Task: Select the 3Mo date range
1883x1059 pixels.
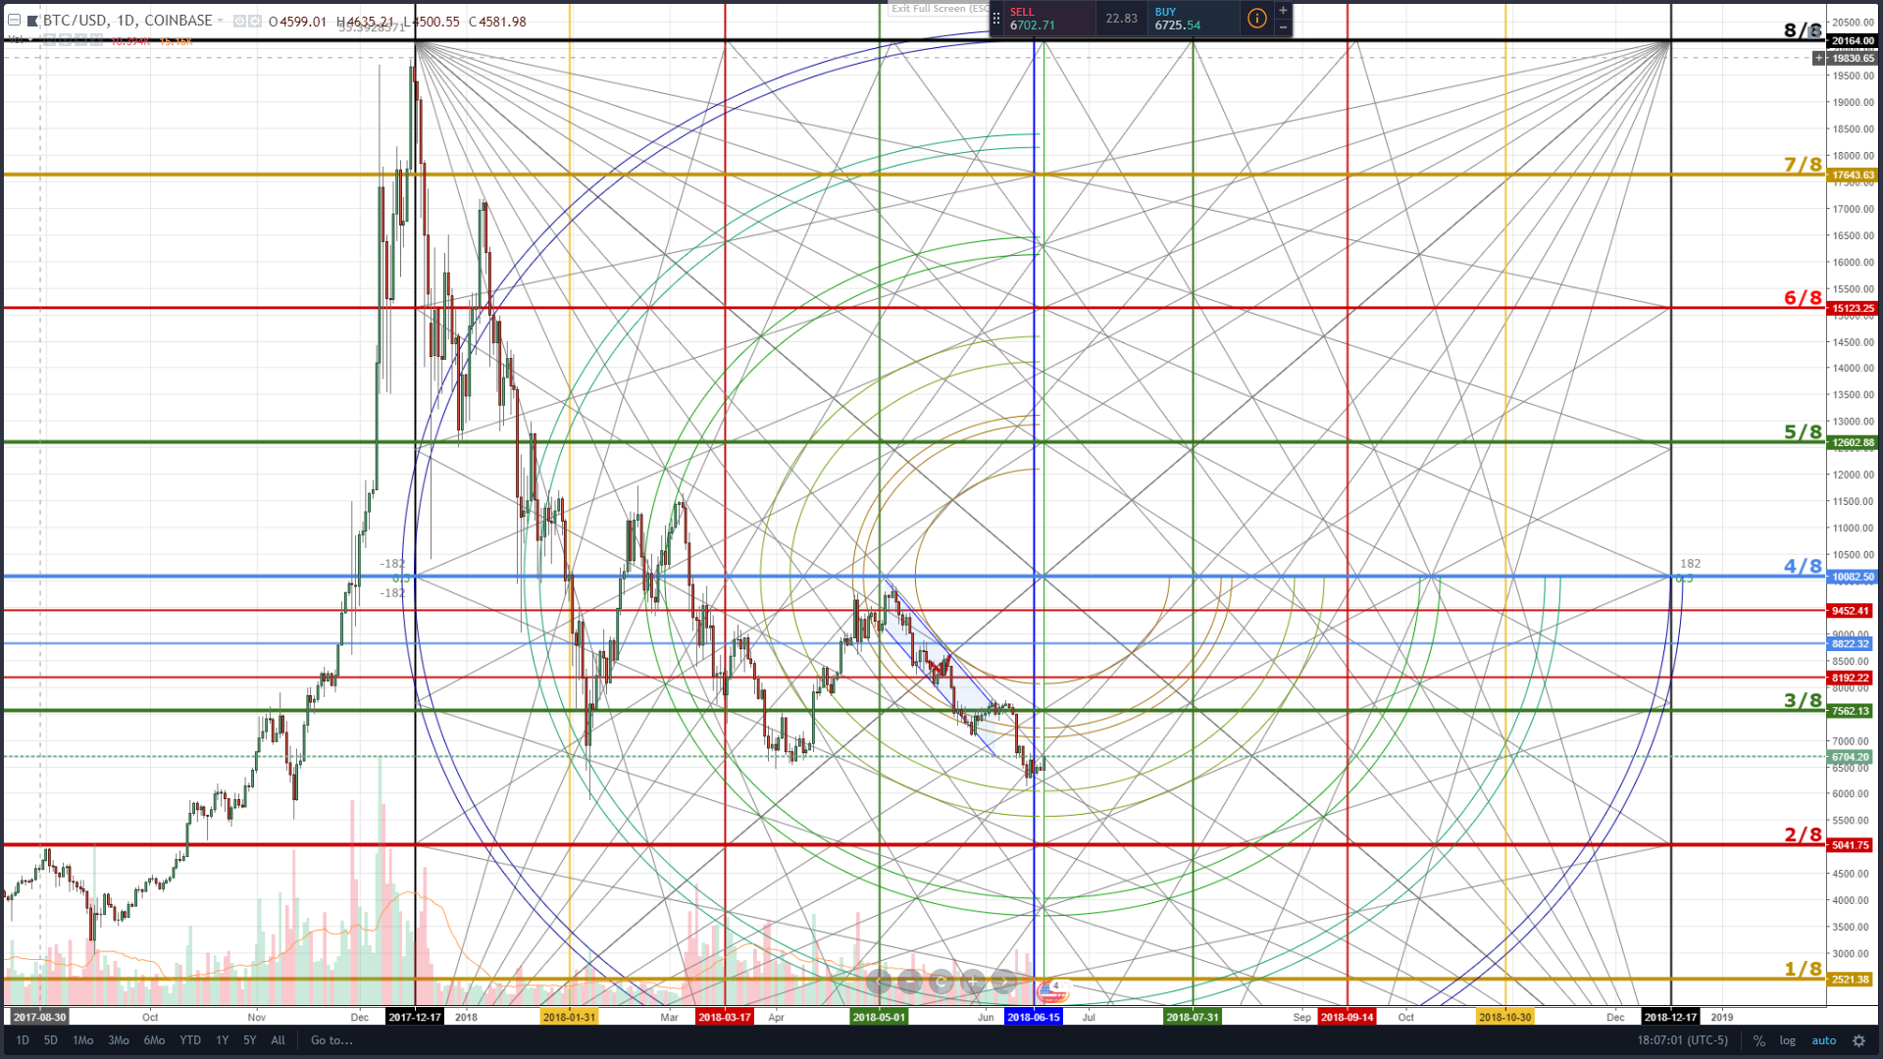Action: (119, 1040)
